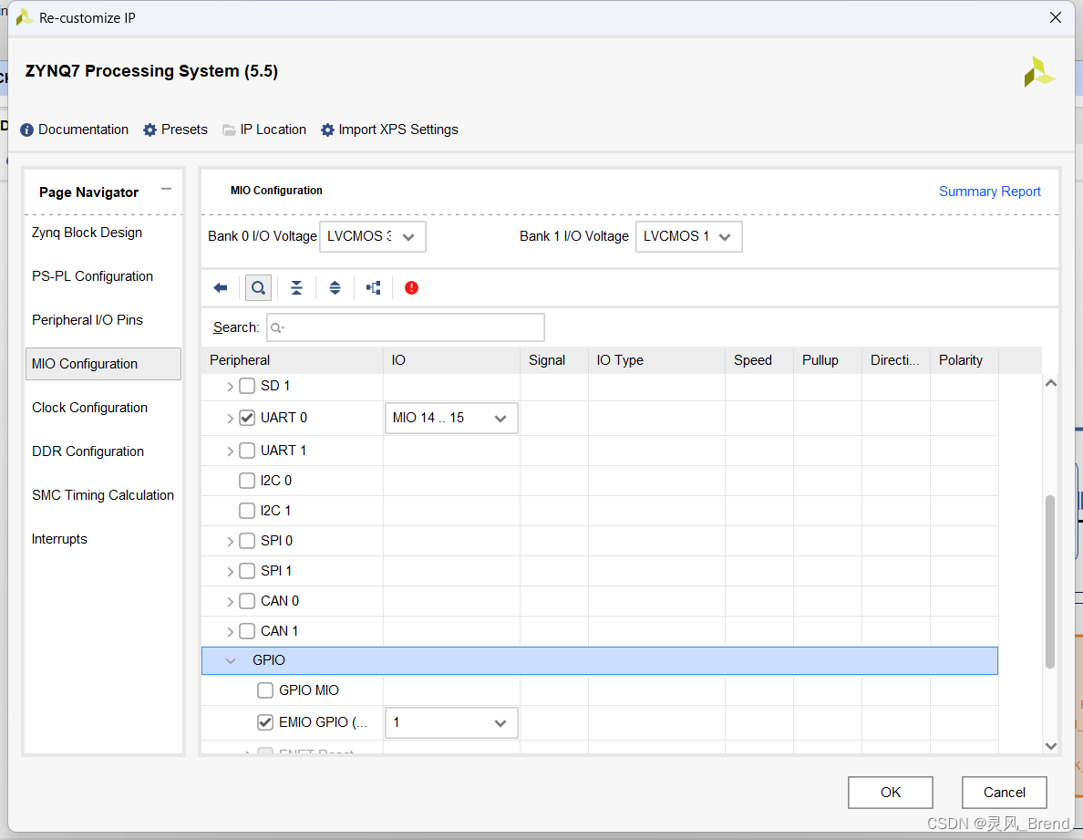Click Cancel button

[1005, 793]
